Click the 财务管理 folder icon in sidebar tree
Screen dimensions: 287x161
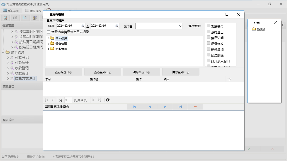(8, 52)
